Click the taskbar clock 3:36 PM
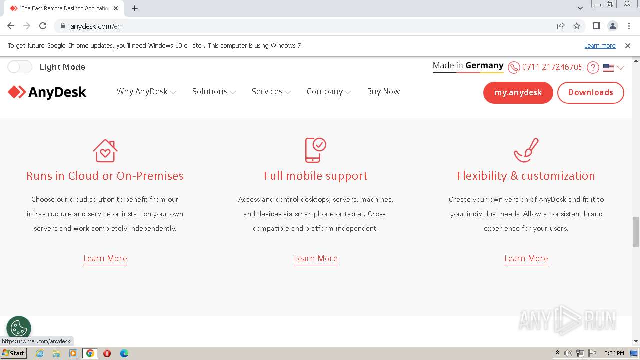The width and height of the screenshot is (640, 360). click(x=614, y=353)
